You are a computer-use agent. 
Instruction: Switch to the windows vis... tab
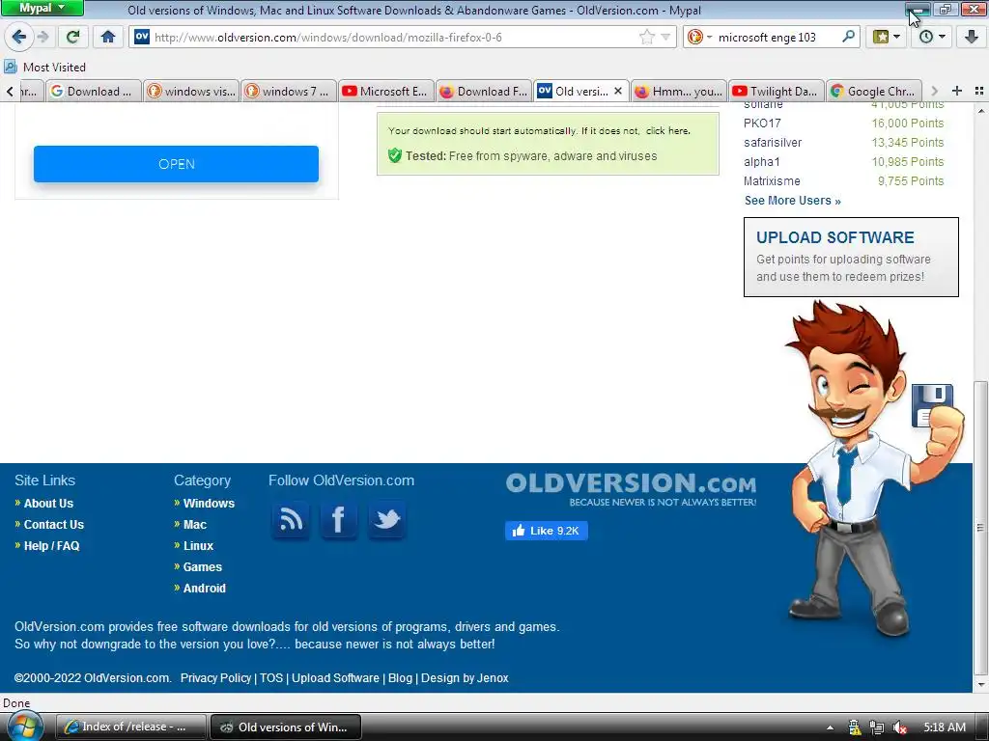pos(191,92)
